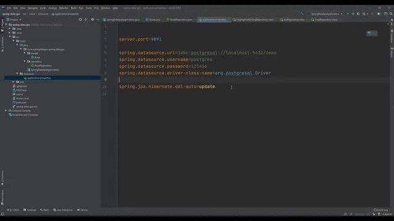Open the Build menu

click(x=74, y=8)
